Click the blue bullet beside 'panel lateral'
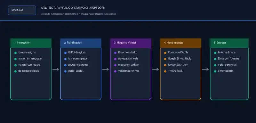The width and height of the screenshot is (256, 123). pos(66,71)
